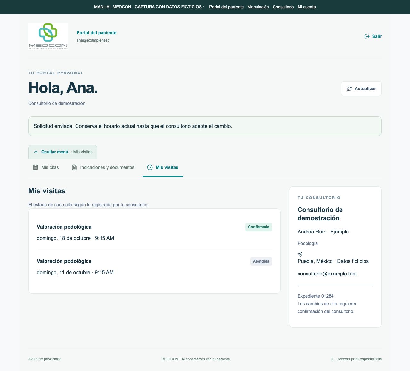
Task: Click the calendar icon for Mis citas
Action: (x=36, y=167)
